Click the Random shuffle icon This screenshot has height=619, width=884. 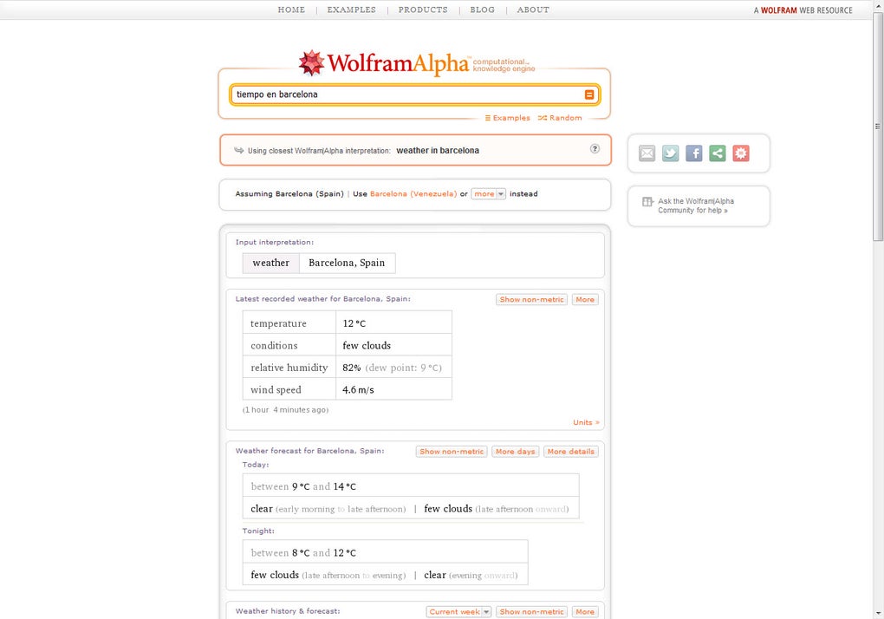tap(543, 118)
